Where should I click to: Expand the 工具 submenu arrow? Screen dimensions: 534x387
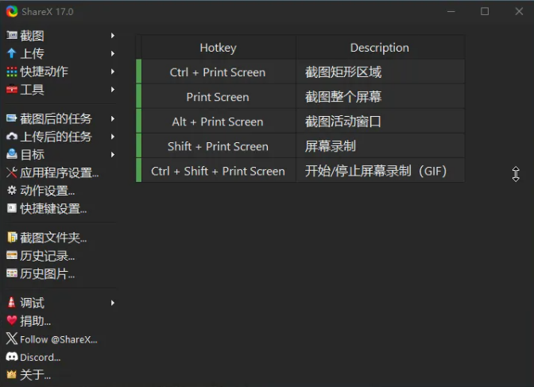click(x=113, y=89)
